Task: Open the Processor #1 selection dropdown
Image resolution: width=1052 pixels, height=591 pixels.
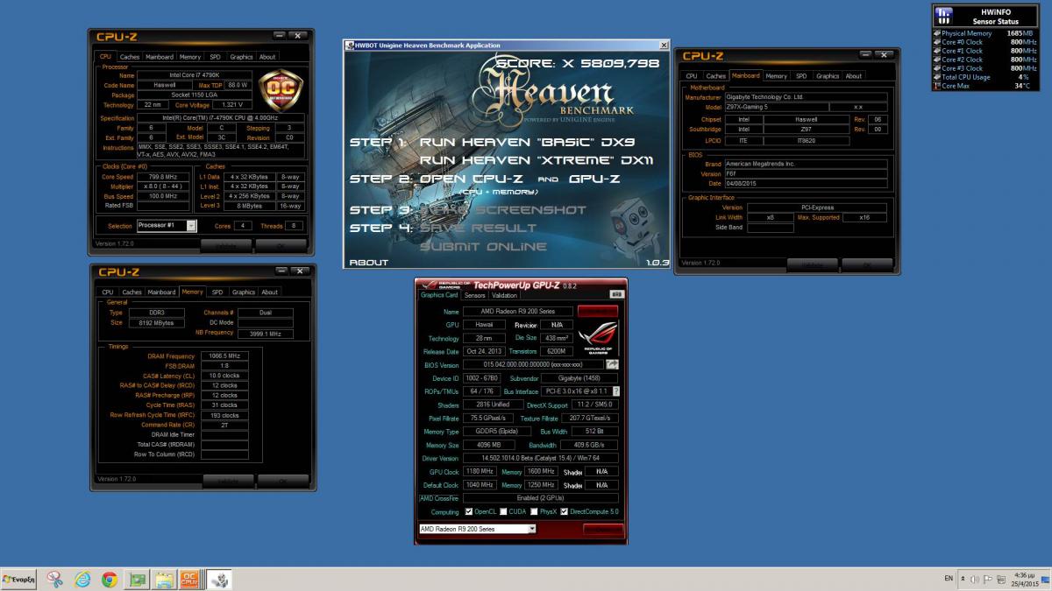Action: click(191, 225)
